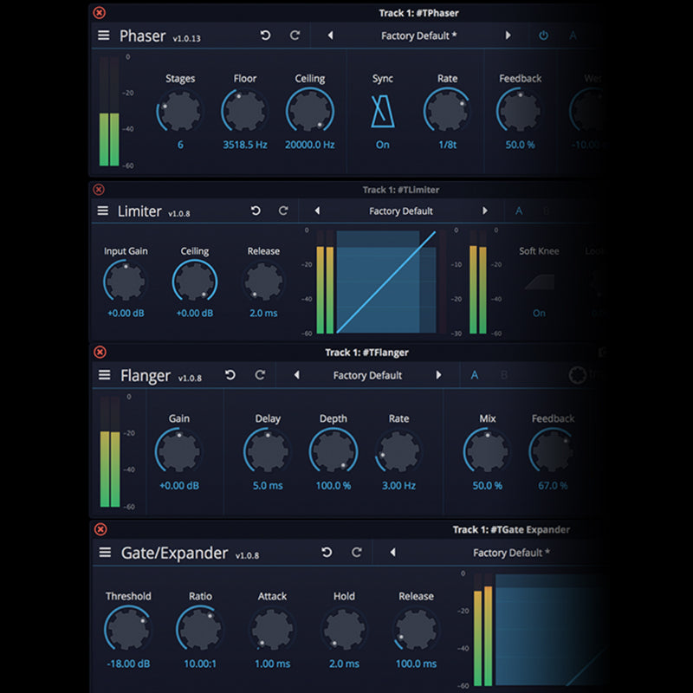Open the Phaser hamburger menu
Viewport: 693px width, 693px height.
click(104, 36)
